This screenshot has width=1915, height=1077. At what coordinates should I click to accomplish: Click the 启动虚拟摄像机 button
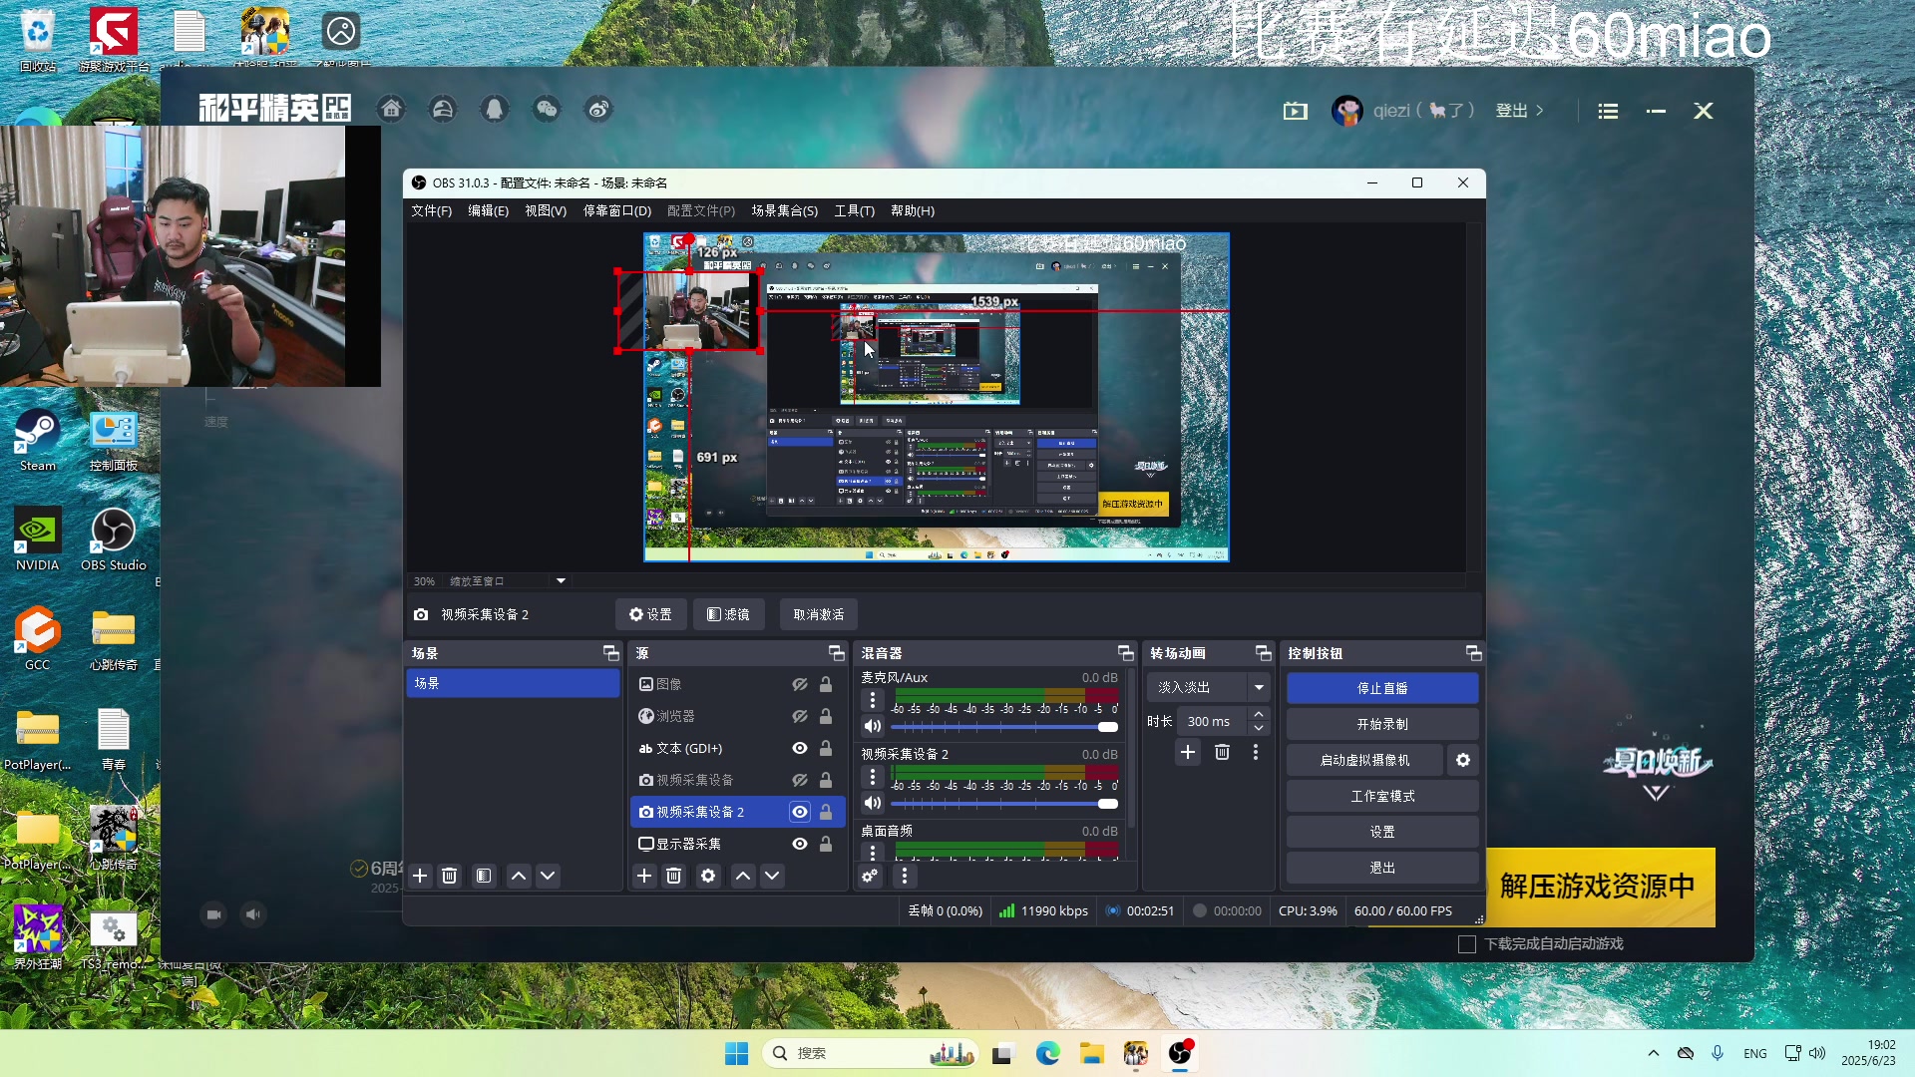tap(1364, 760)
